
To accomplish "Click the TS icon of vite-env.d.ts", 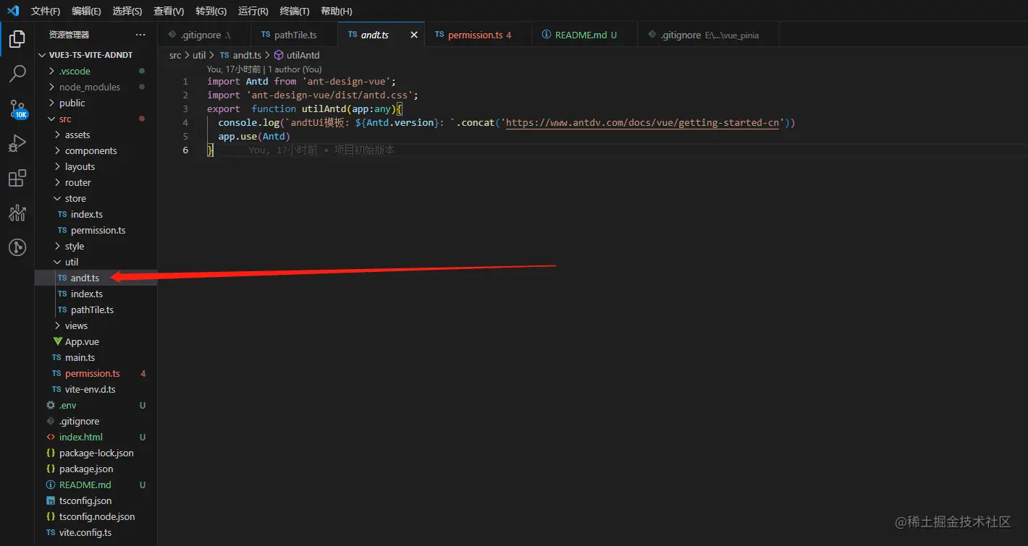I will 56,389.
